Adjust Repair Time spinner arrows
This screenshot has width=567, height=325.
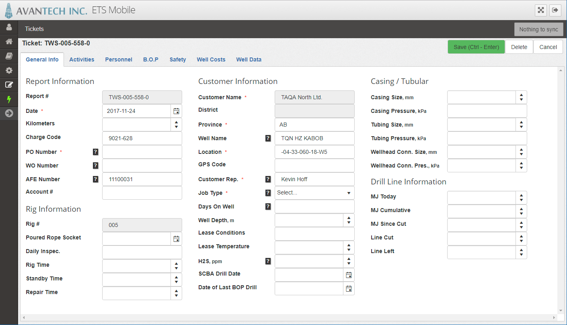tap(176, 293)
